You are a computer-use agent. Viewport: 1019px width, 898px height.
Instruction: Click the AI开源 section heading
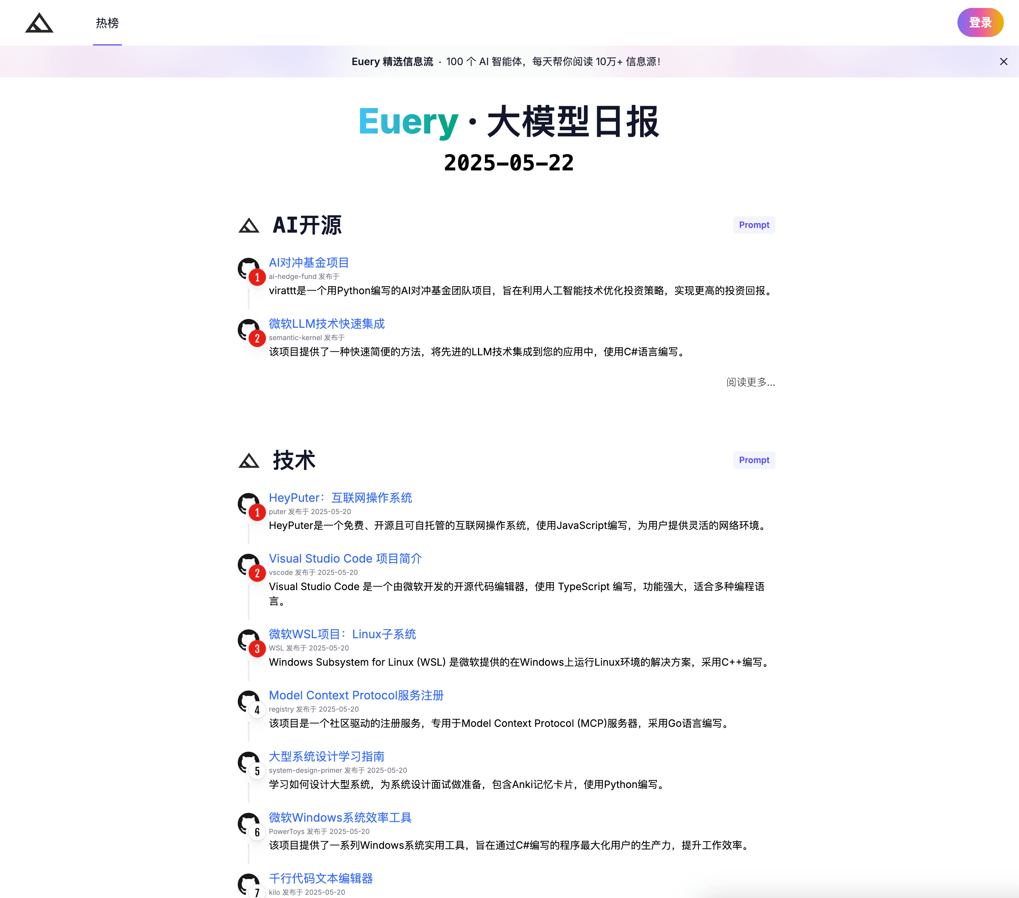click(307, 225)
